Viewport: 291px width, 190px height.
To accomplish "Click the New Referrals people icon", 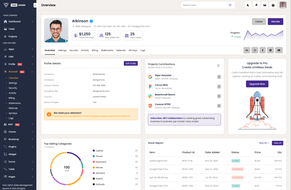I will point(101,35).
